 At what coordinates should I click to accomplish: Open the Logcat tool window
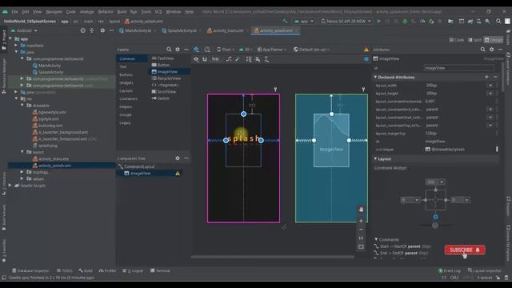(133, 270)
